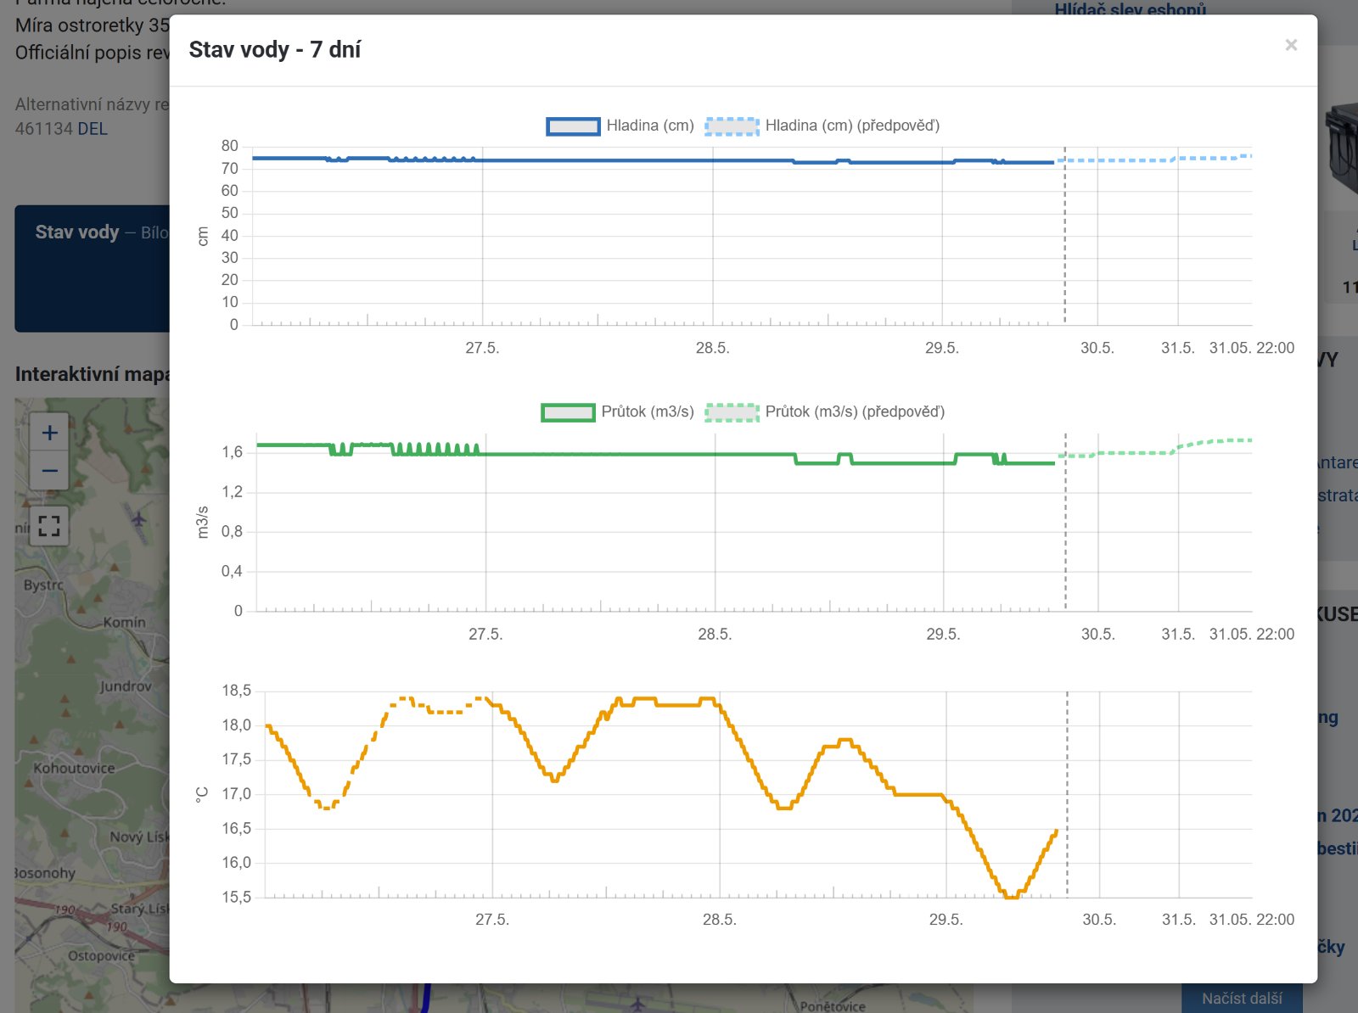
Task: Toggle the Hladina (cm) (předpověď) legend series
Action: coord(822,126)
